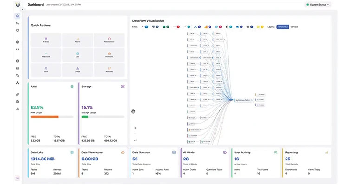Expand the Infoveave Platform node in the graph

[x=243, y=100]
